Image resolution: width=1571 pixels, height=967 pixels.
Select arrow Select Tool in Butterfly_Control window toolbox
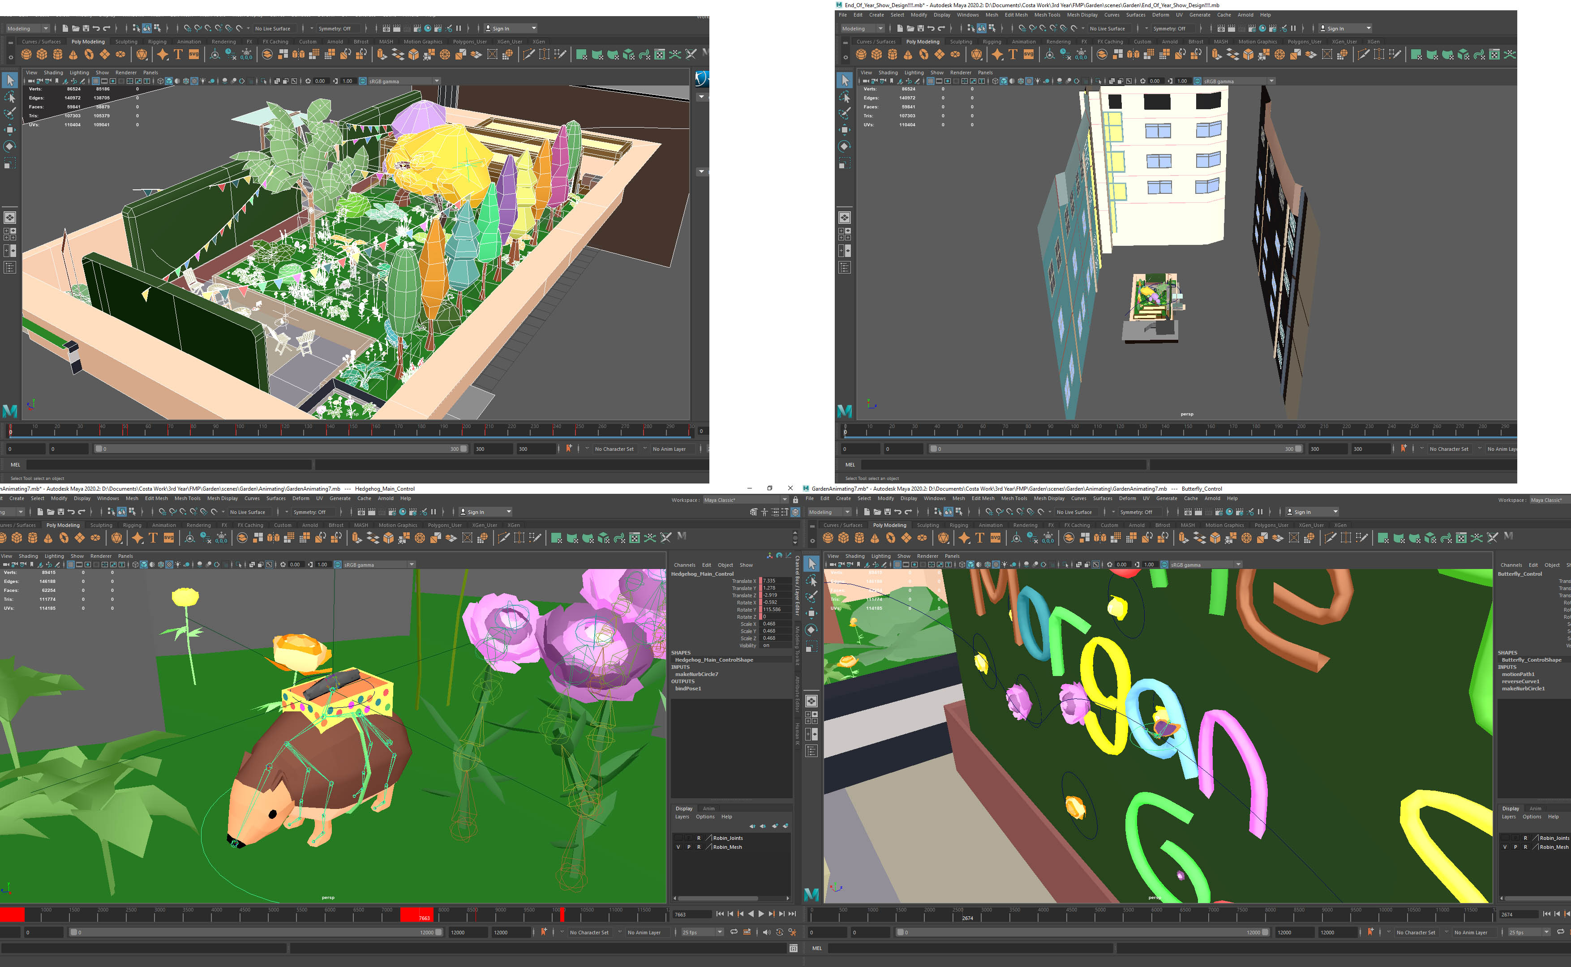point(812,564)
